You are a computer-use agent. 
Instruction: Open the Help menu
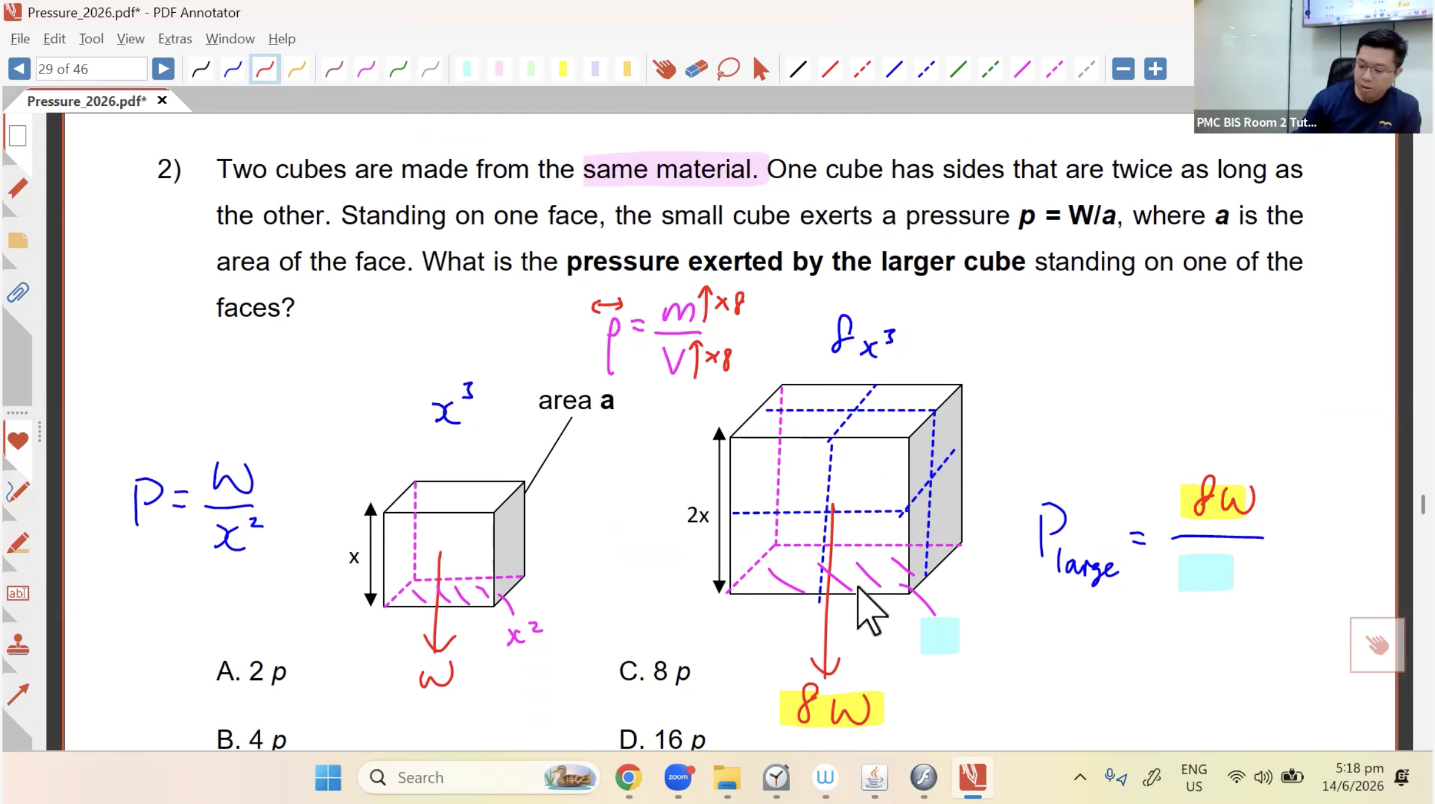pos(282,38)
